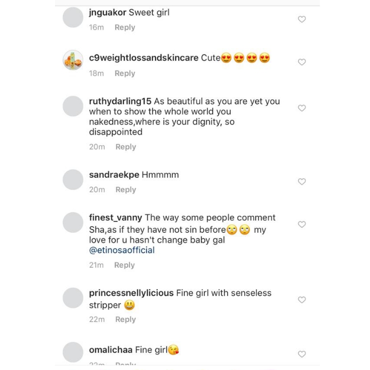The image size is (370, 370).
Task: Like c9weightlossandskincare's Cute comment
Action: point(302,62)
